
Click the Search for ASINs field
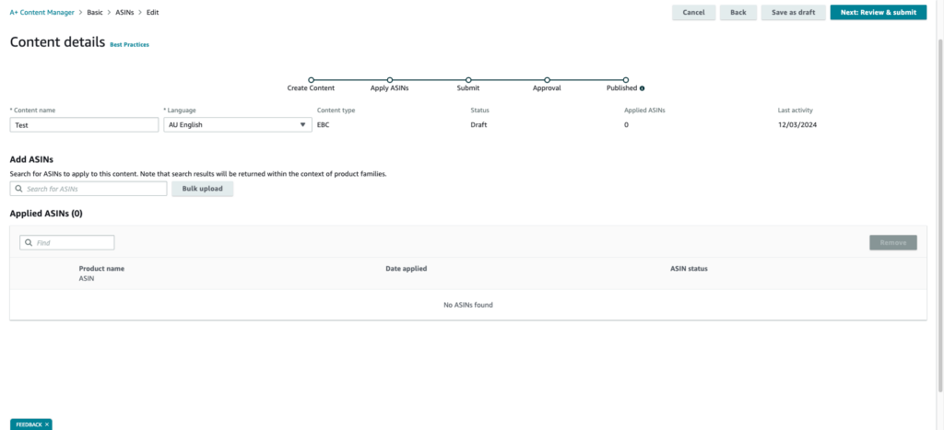click(88, 189)
